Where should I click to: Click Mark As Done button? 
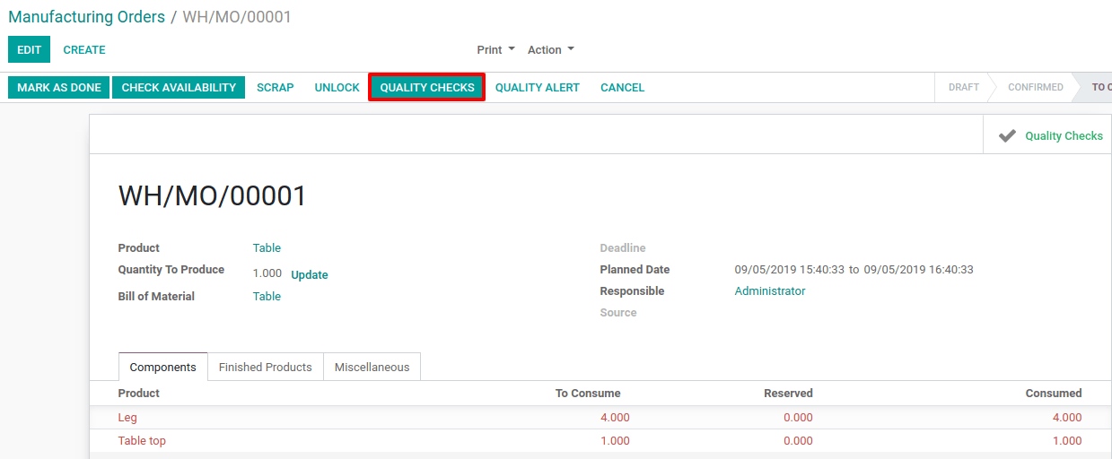click(x=59, y=88)
